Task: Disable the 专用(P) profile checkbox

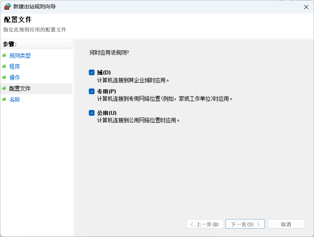Action: [92, 91]
